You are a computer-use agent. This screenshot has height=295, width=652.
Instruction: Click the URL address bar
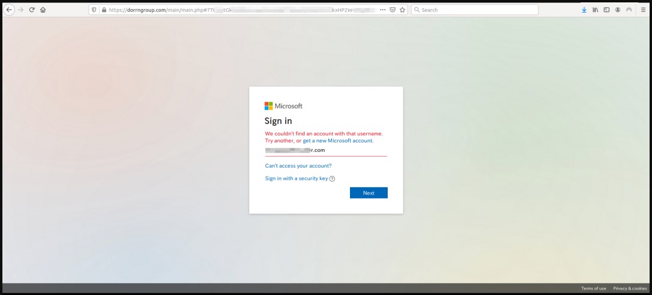point(240,10)
